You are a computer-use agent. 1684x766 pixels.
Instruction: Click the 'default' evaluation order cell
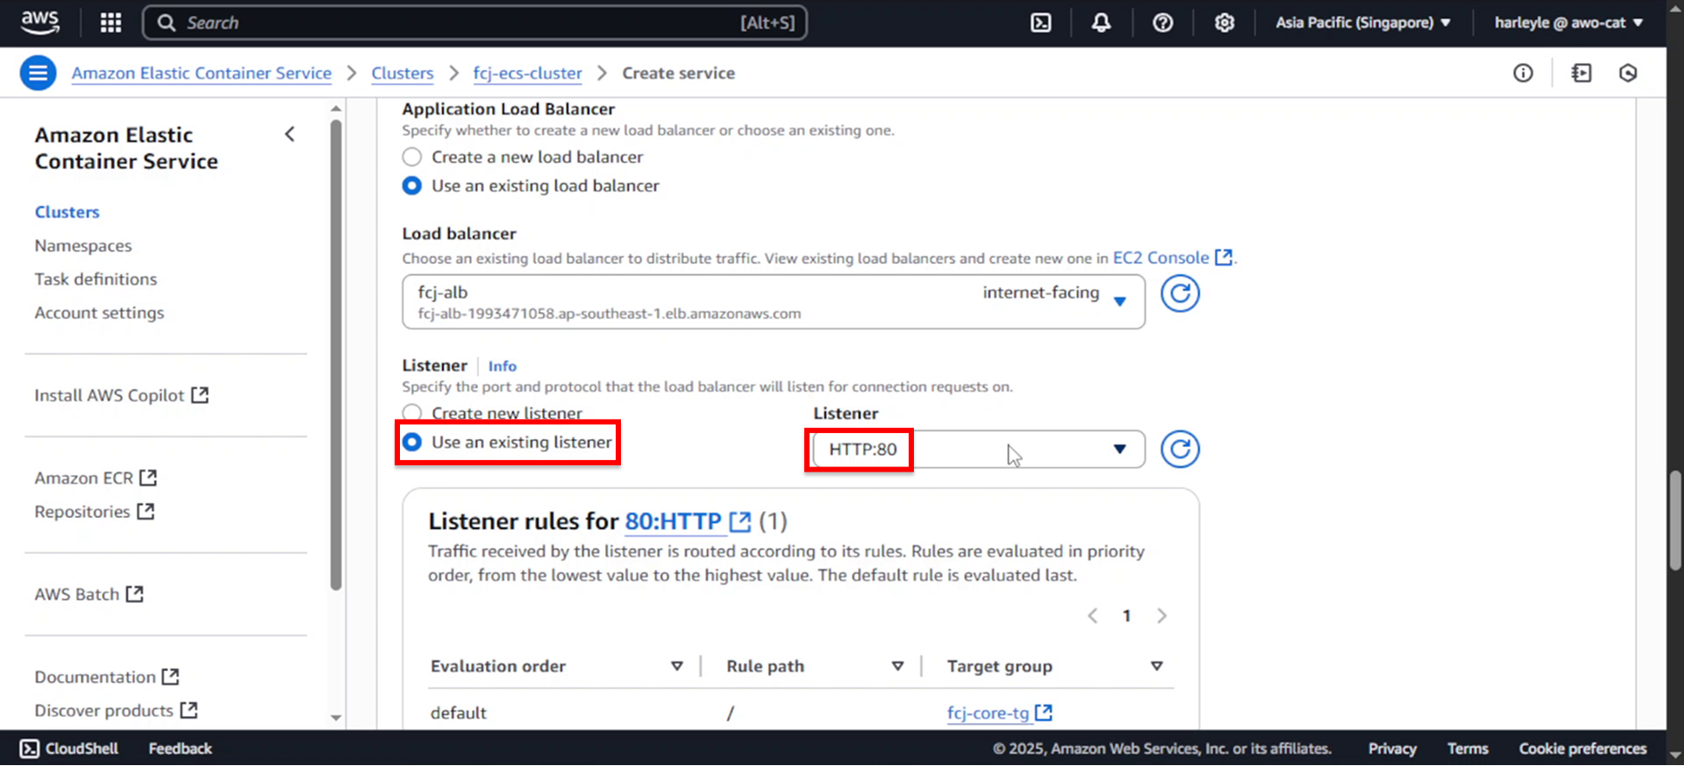pos(458,713)
